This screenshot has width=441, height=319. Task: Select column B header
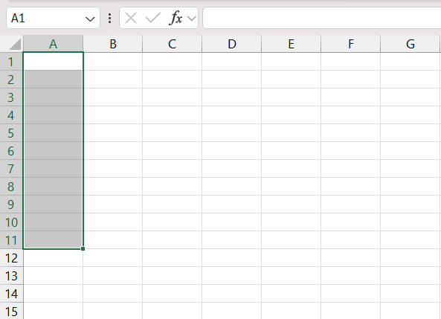tap(113, 44)
